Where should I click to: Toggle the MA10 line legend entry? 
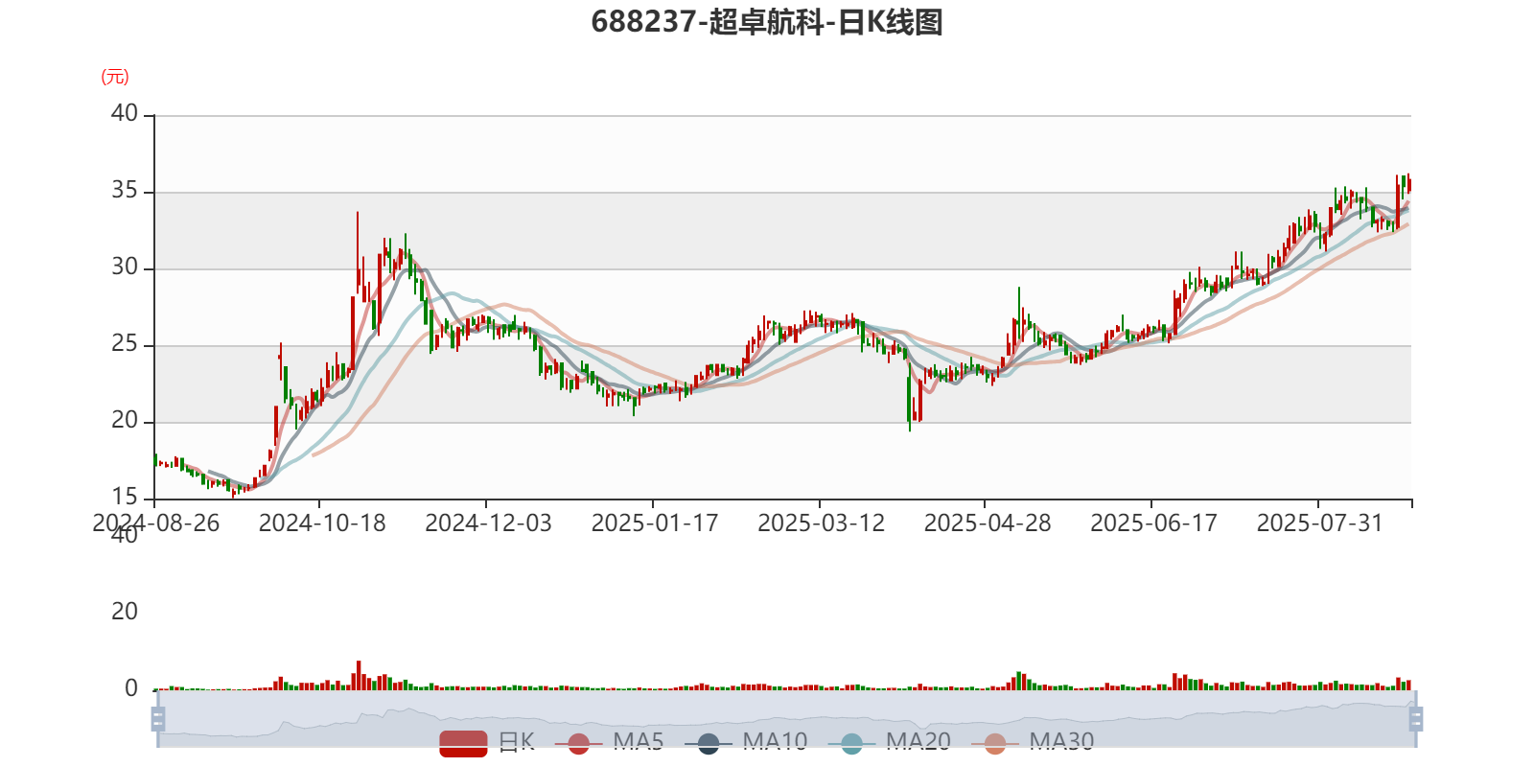746,742
